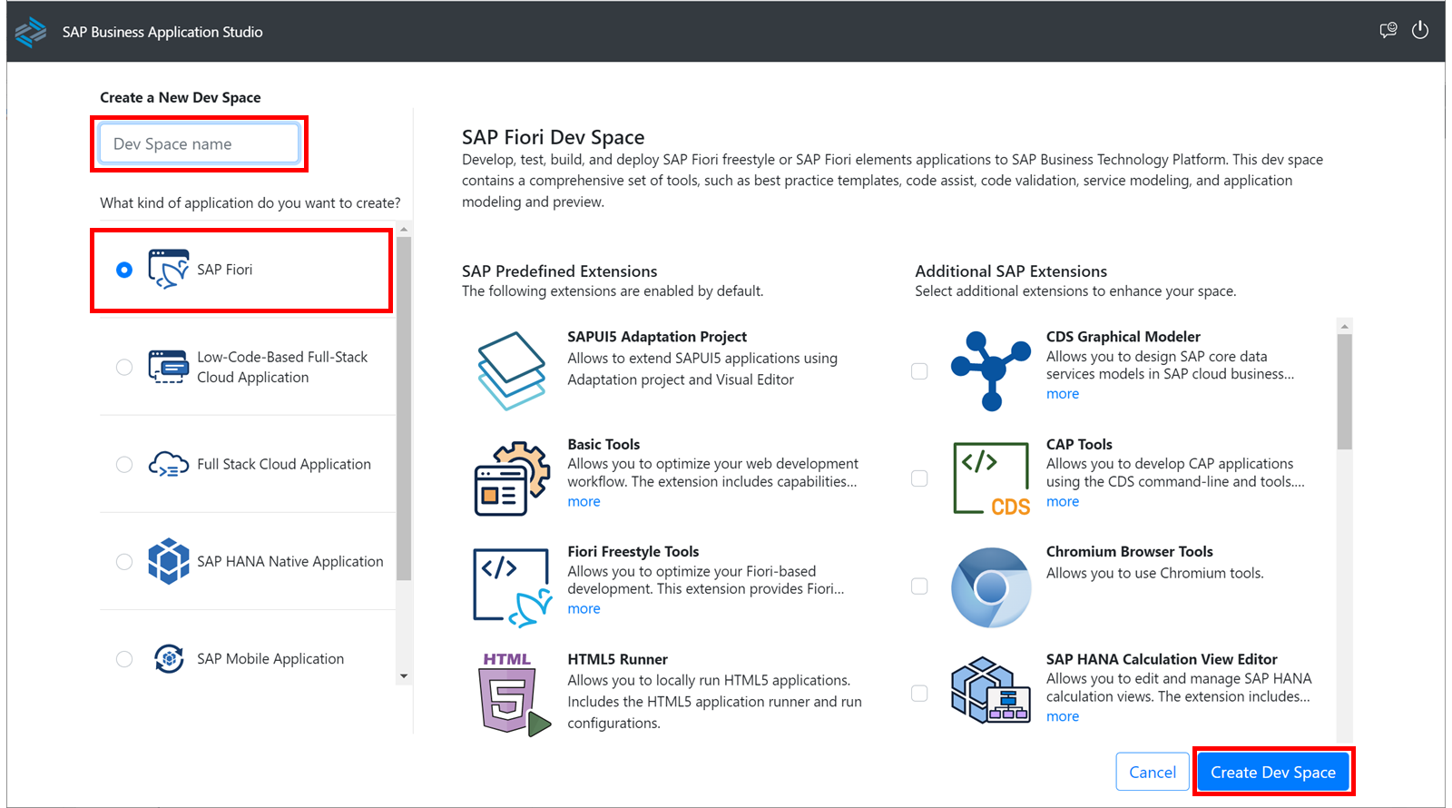The width and height of the screenshot is (1452, 808).
Task: Click the 'SAP Fiori' application label
Action: [225, 270]
